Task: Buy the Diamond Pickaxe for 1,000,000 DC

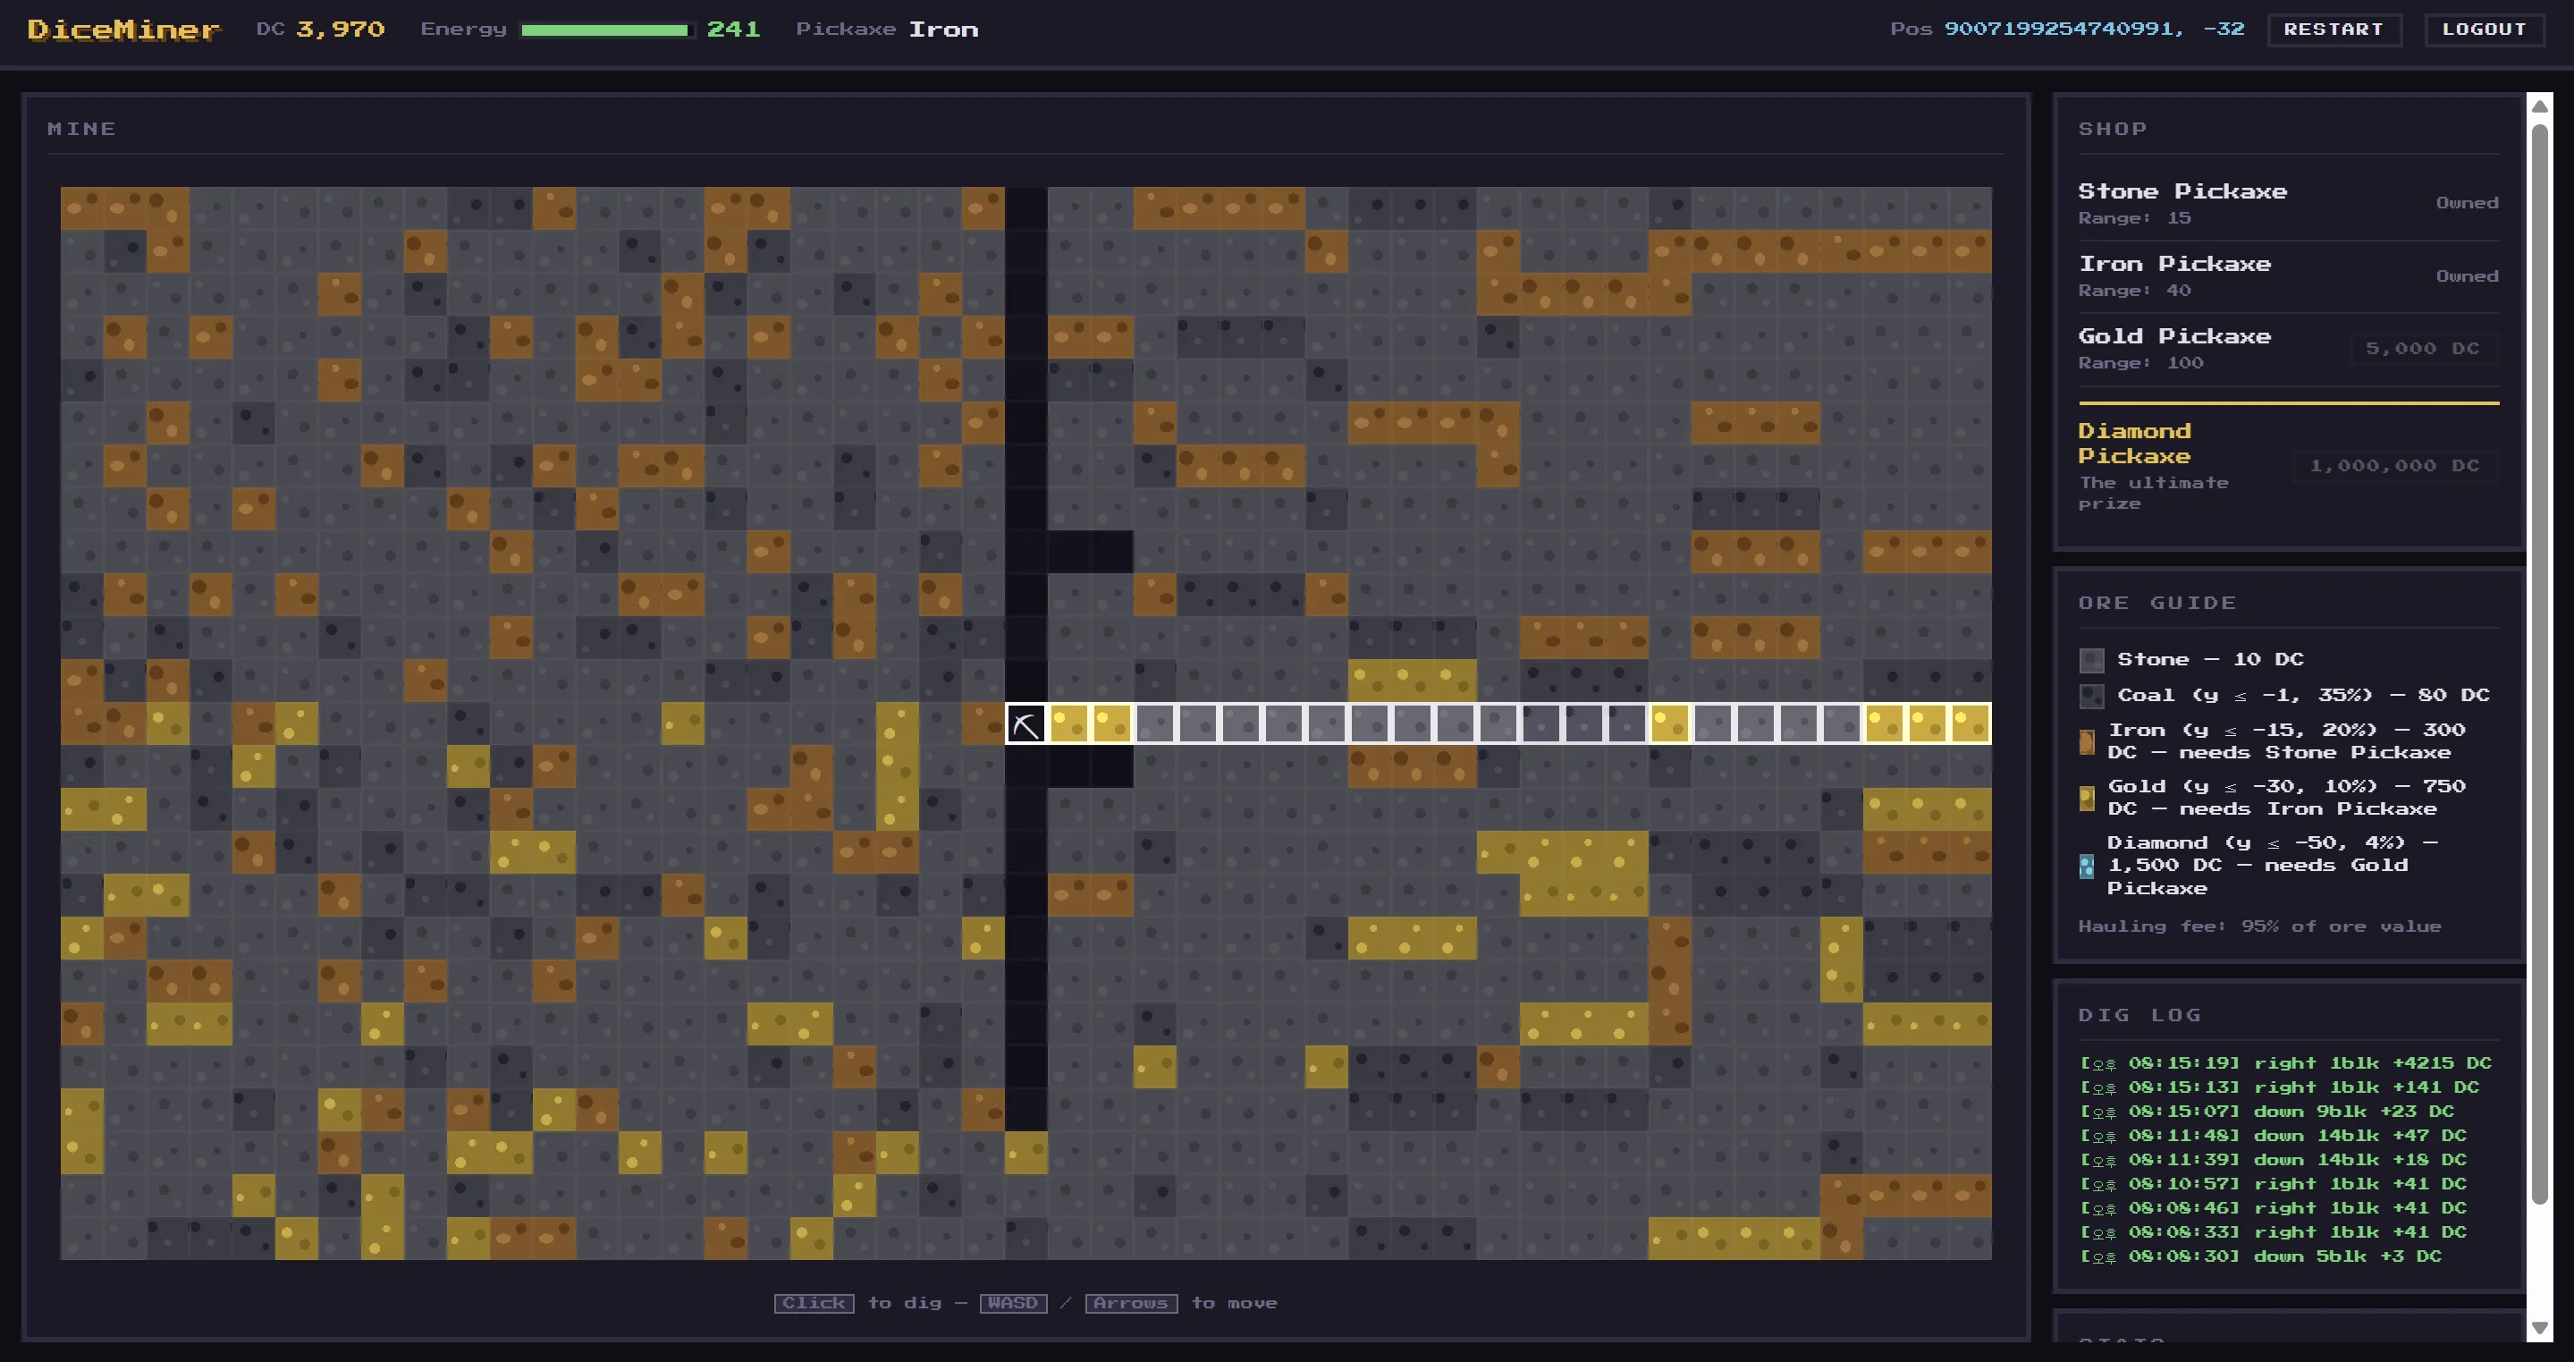Action: [x=2394, y=466]
